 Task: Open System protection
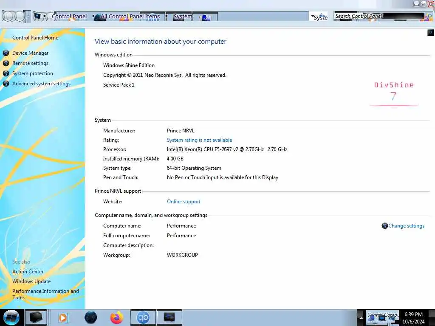[32, 73]
